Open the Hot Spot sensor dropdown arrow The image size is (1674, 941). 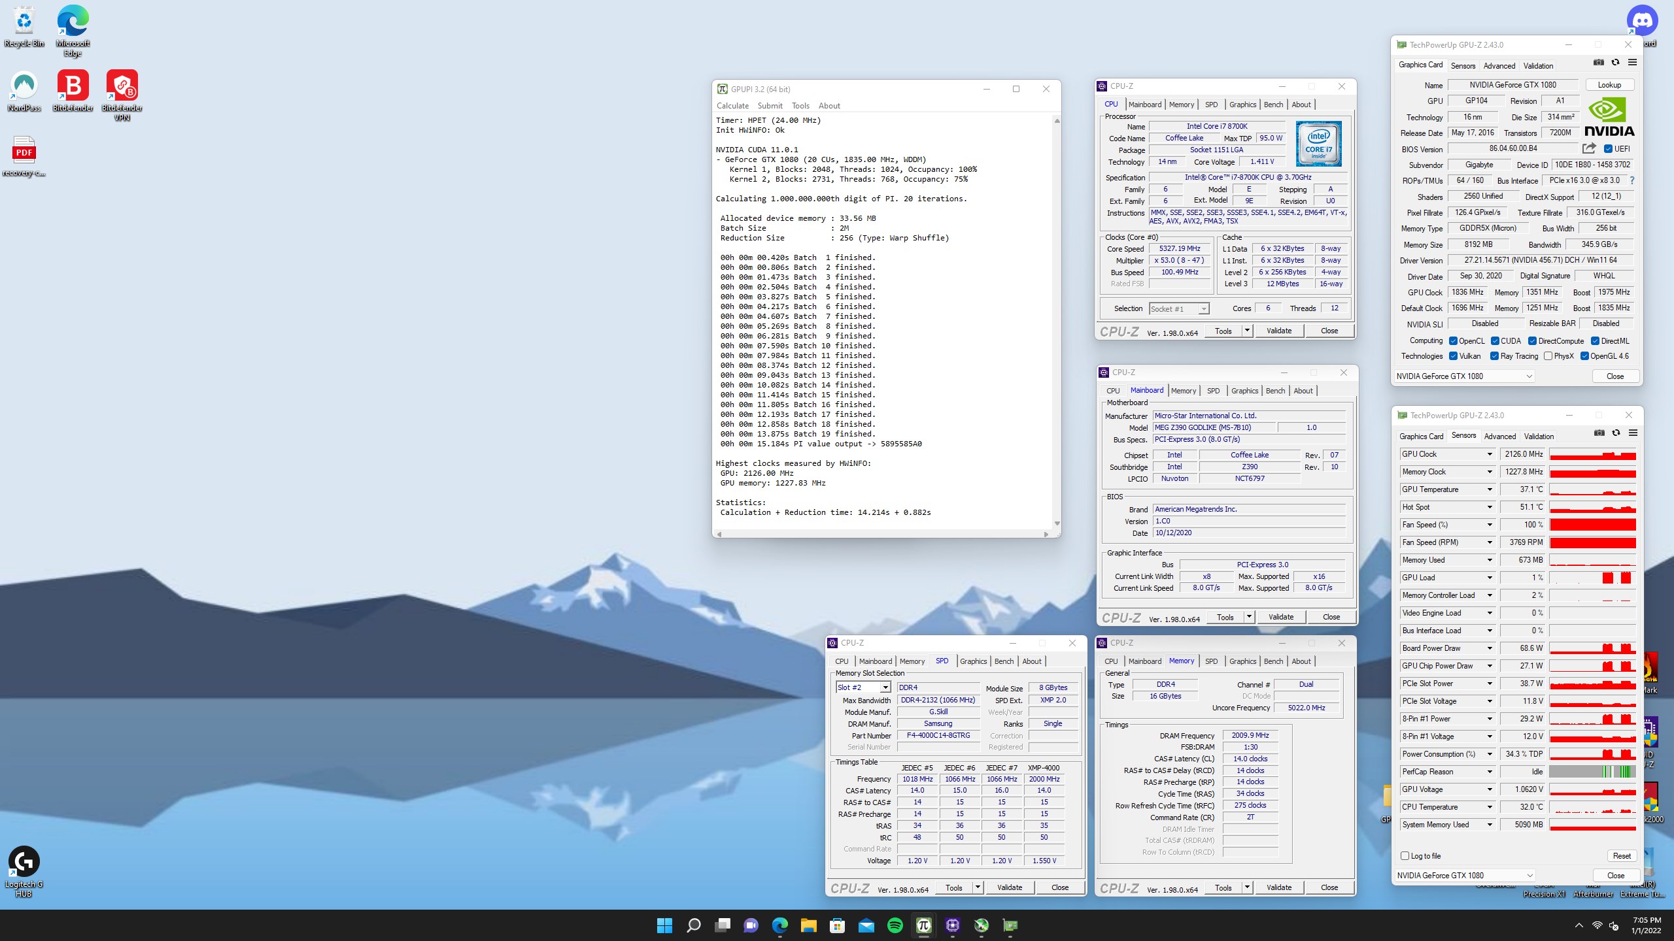(1490, 507)
